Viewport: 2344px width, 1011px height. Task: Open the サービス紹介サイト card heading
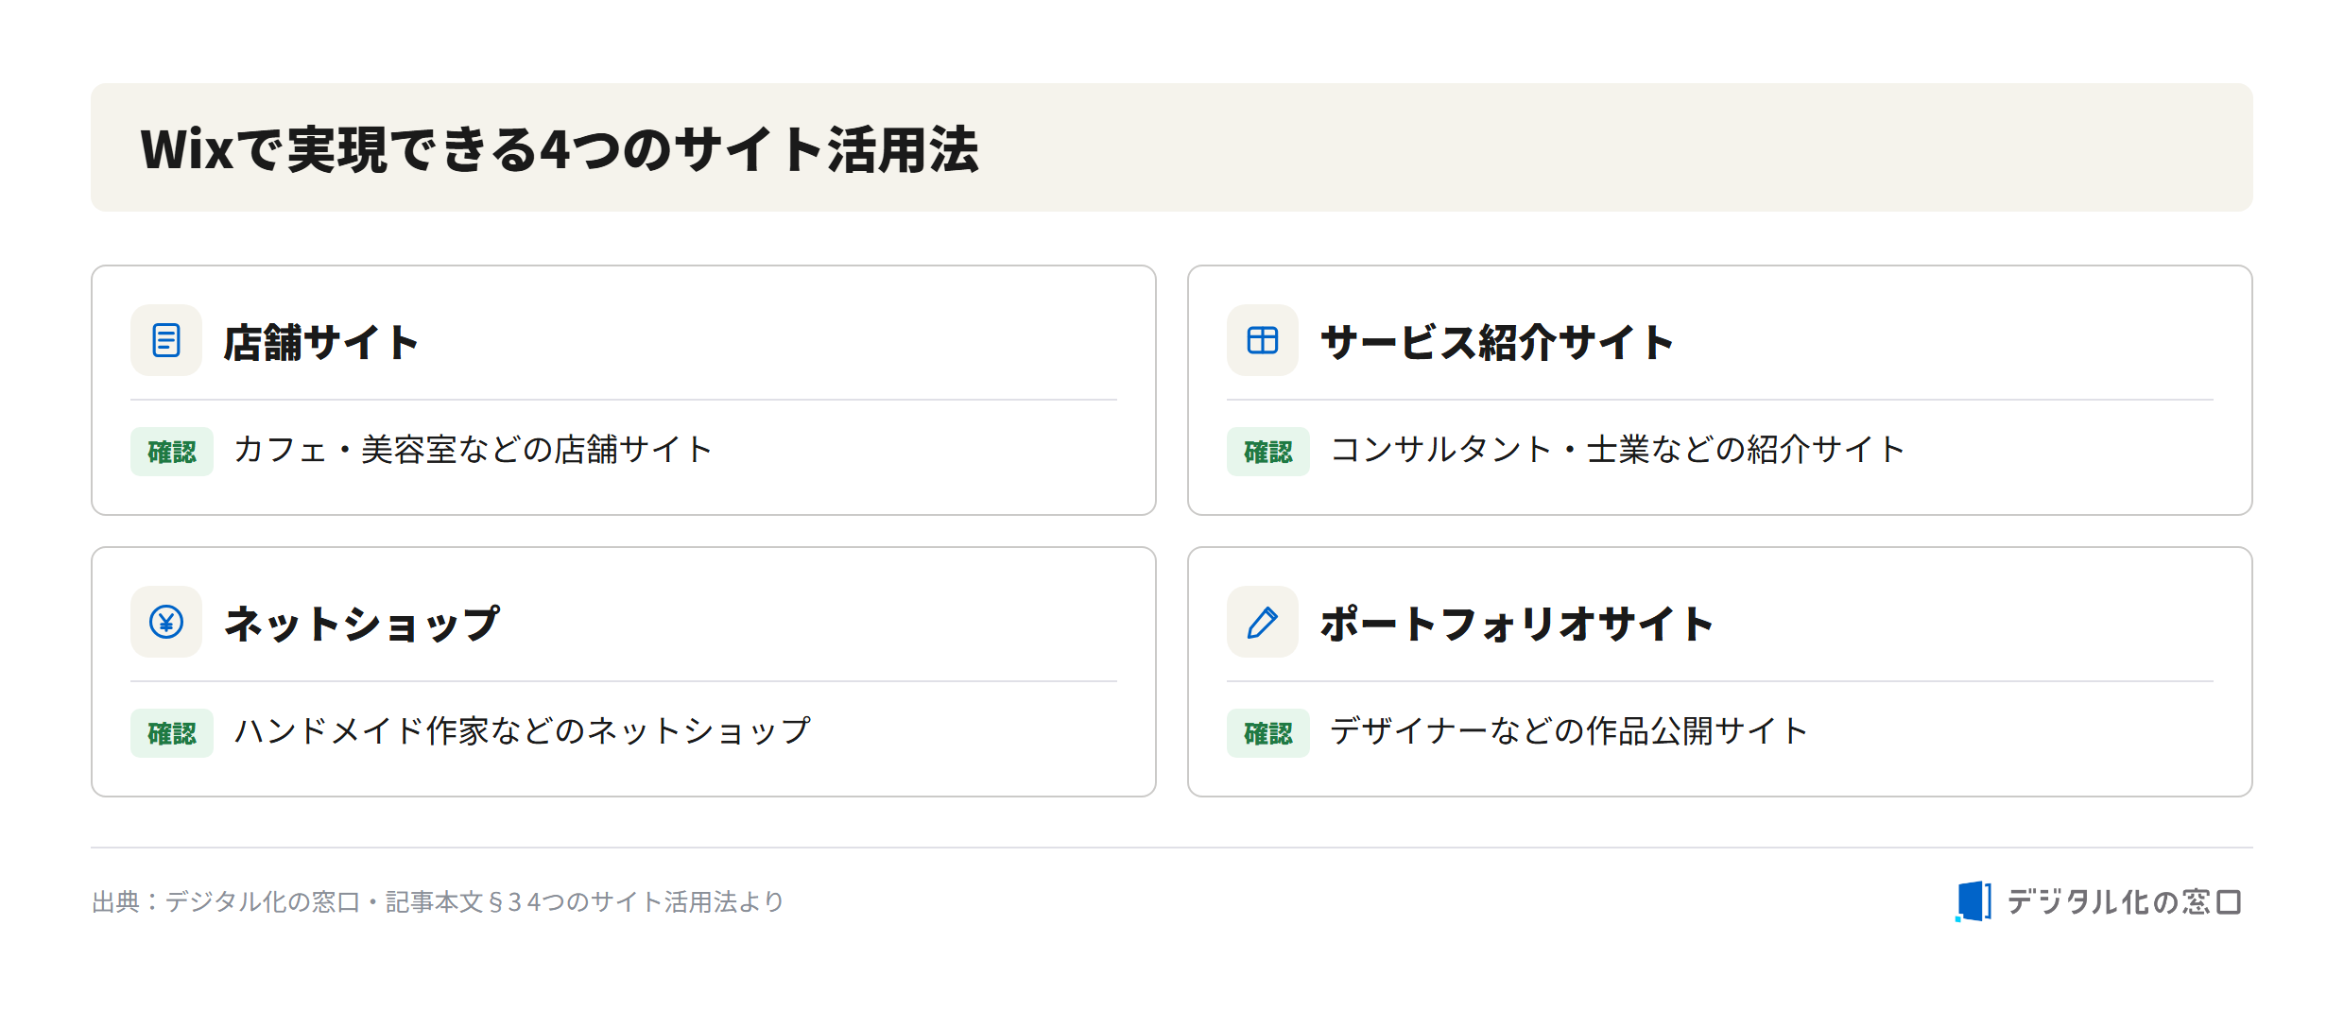1497,342
